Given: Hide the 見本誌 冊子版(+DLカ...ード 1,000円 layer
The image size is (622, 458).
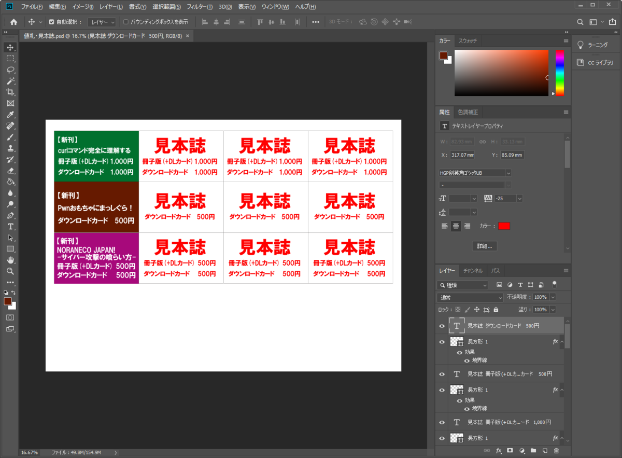Looking at the screenshot, I should point(442,422).
